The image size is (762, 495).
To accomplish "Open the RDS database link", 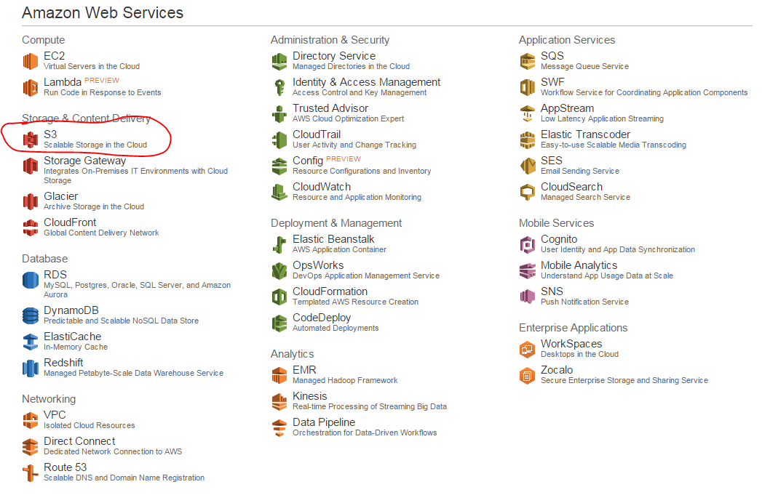I will (x=55, y=275).
